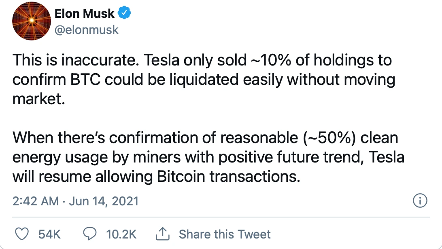Click the blue verified checkmark badge
The height and width of the screenshot is (249, 442).
click(124, 13)
